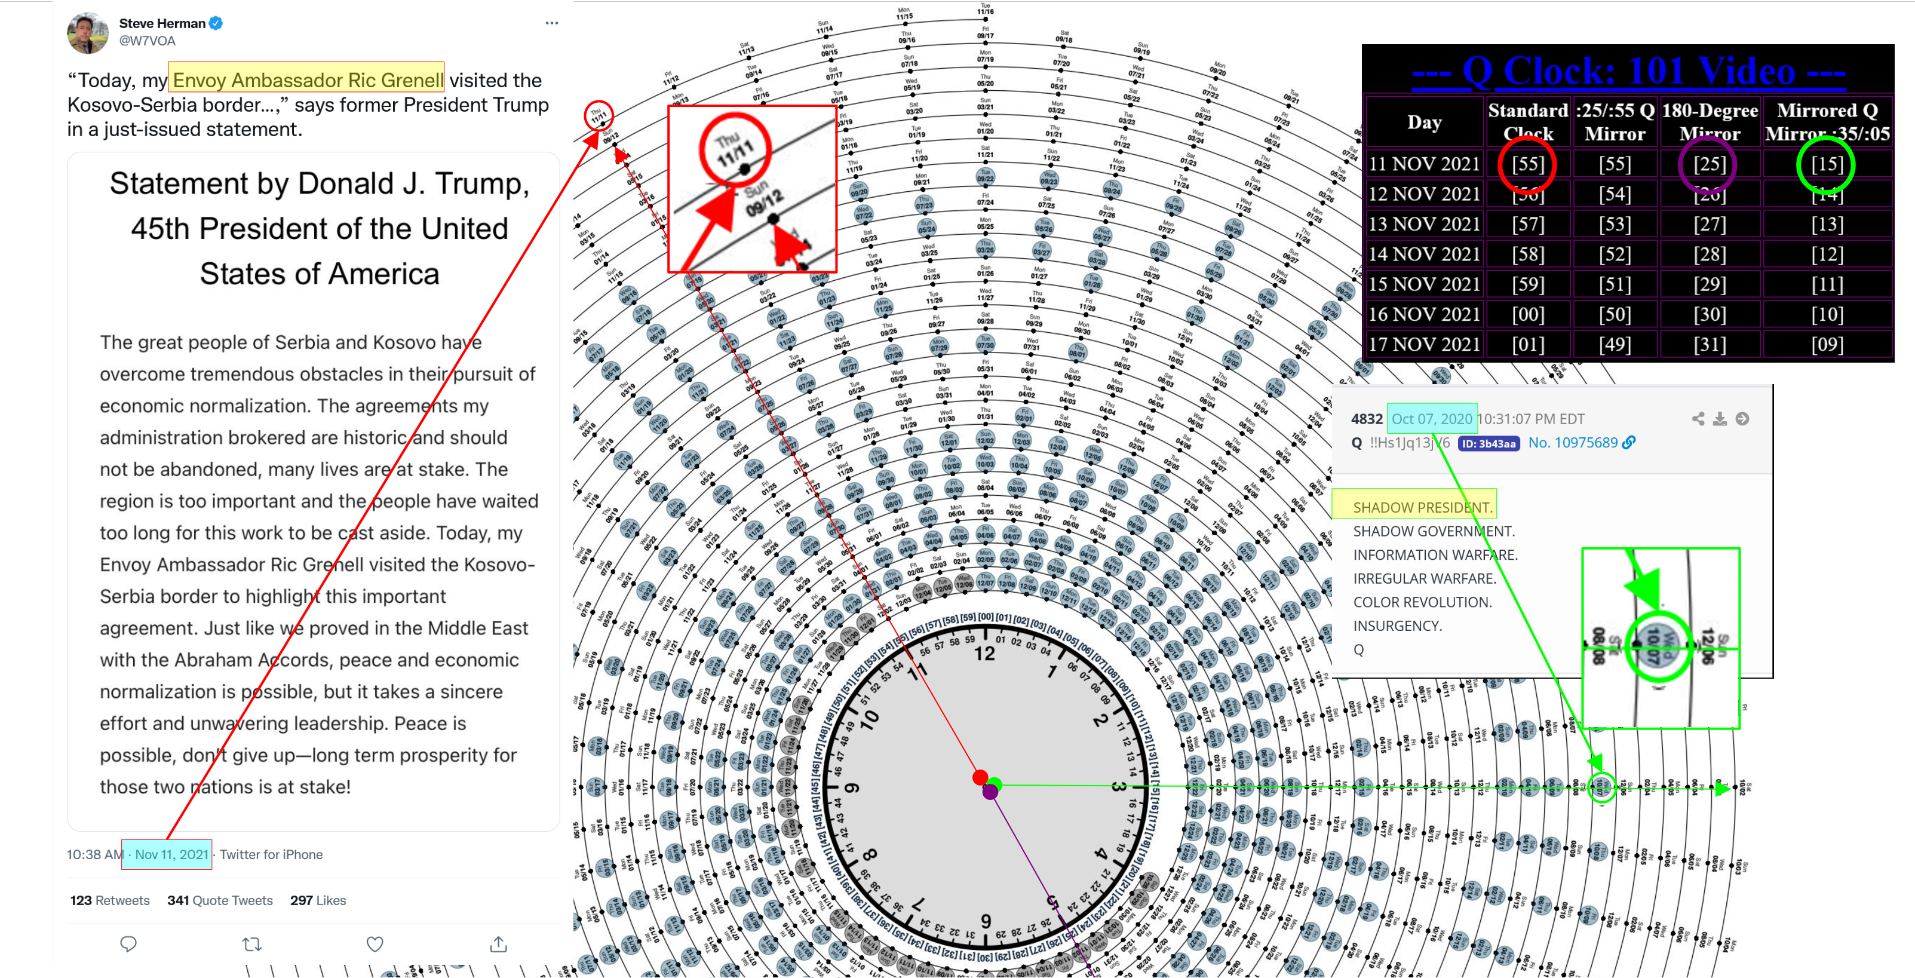The height and width of the screenshot is (978, 1915).
Task: Share the tweet via share icon
Action: (x=498, y=944)
